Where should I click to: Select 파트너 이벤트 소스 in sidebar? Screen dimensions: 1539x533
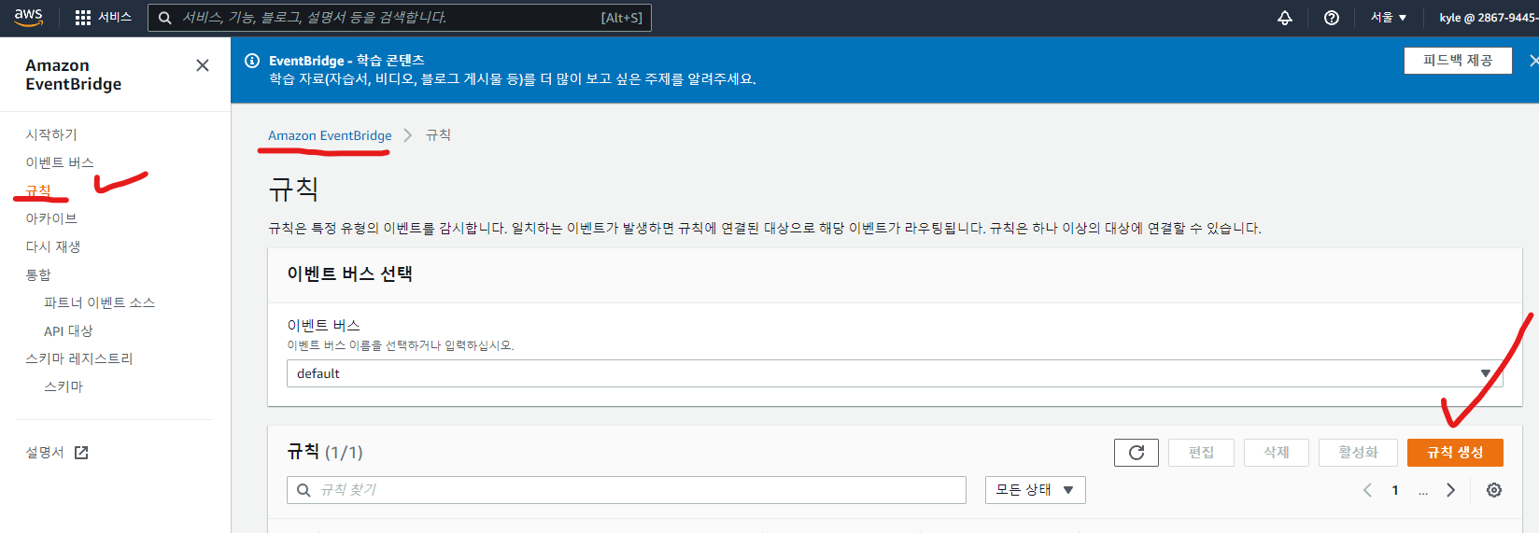(x=99, y=302)
